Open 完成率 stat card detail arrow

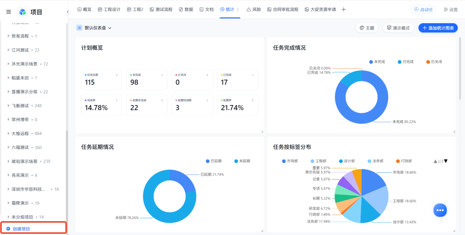pyautogui.click(x=117, y=100)
